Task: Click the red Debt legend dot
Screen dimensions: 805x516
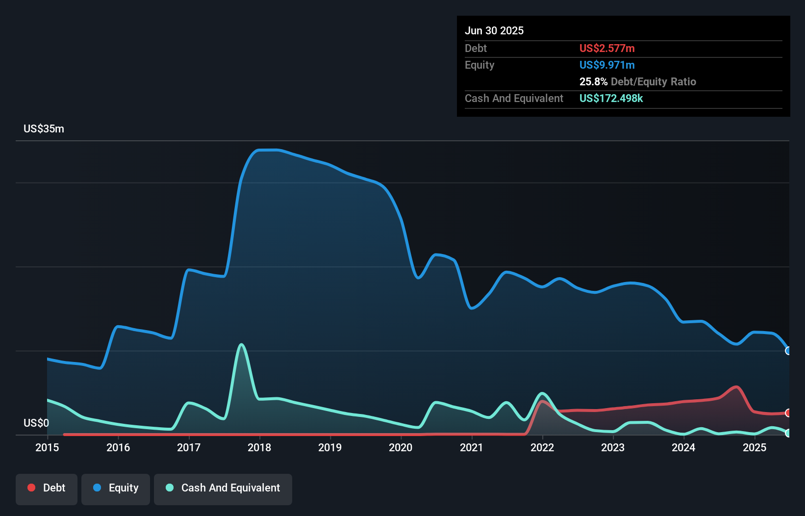Action: point(31,488)
